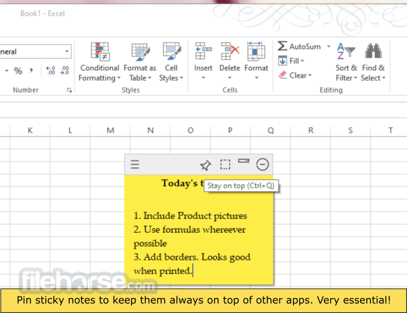The width and height of the screenshot is (407, 313).
Task: Increase decimal places
Action: pos(51,70)
